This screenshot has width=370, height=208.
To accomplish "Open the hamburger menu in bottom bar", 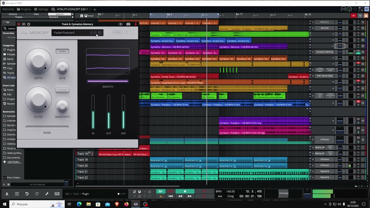I will (17, 194).
